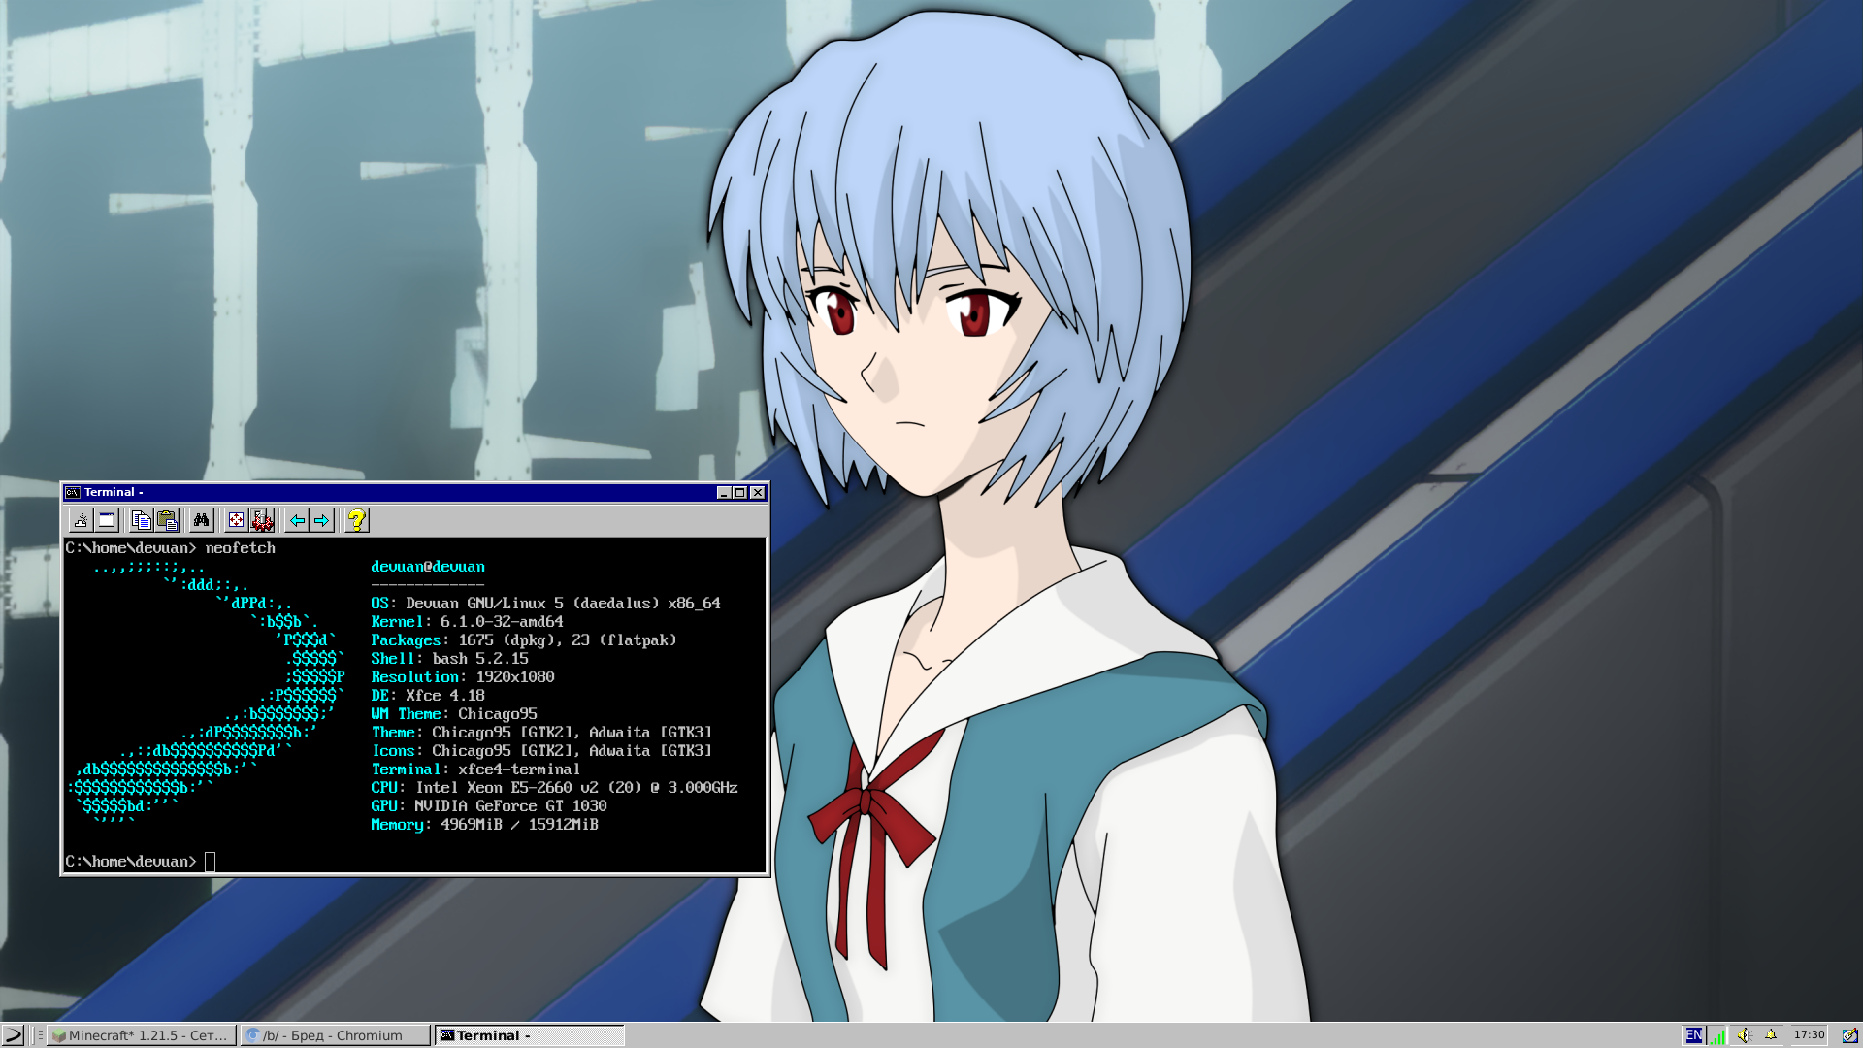Close the Terminal window
1863x1048 pixels.
pos(758,493)
